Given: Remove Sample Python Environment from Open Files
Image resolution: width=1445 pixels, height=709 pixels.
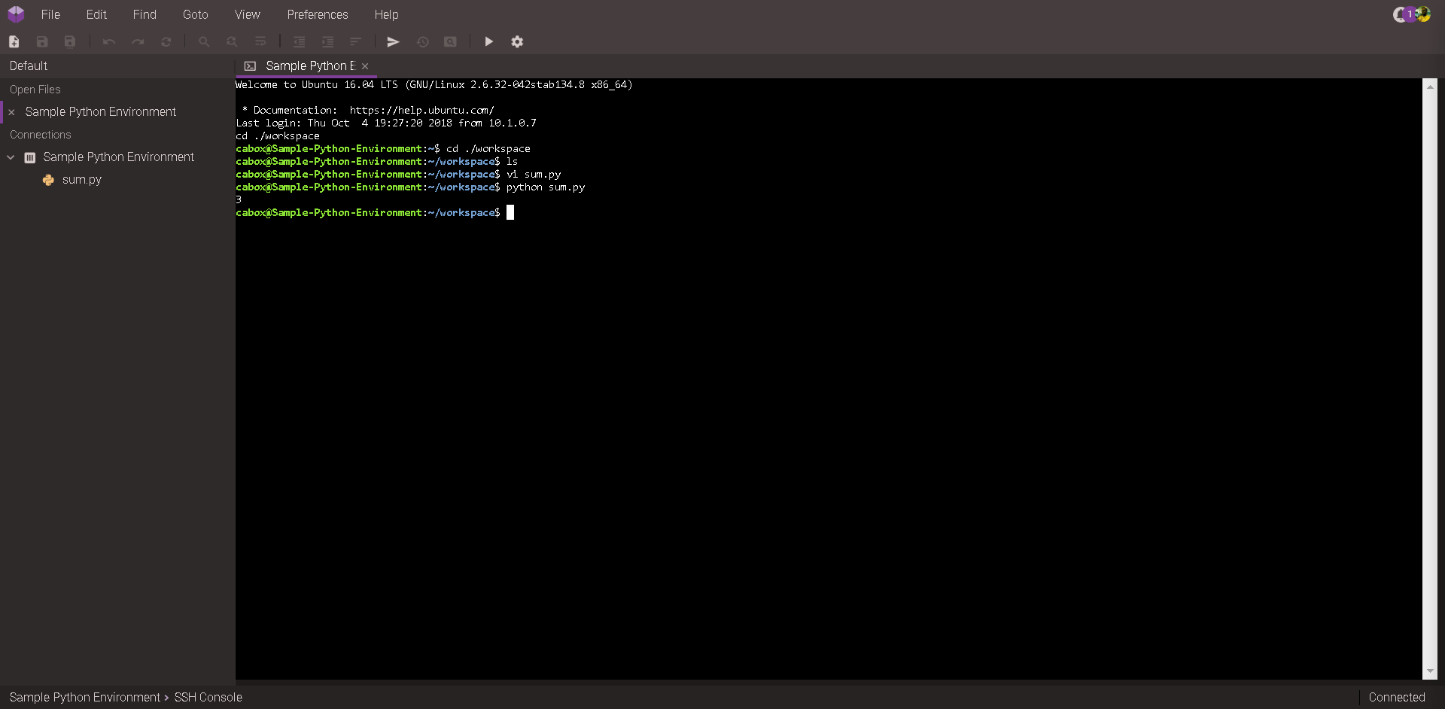Looking at the screenshot, I should [11, 111].
